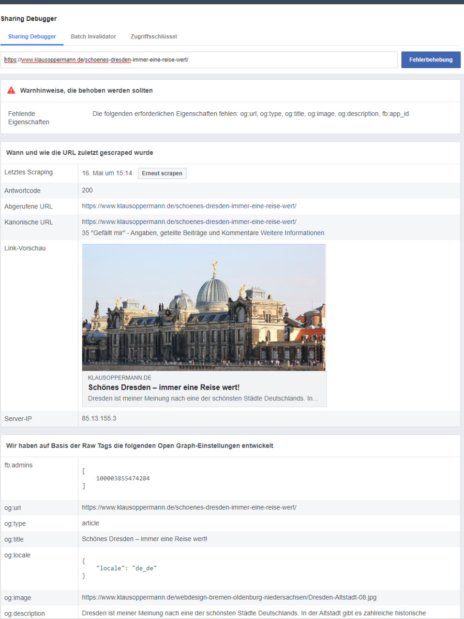This screenshot has height=619, width=464.
Task: Click the missing properties message text
Action: point(251,114)
